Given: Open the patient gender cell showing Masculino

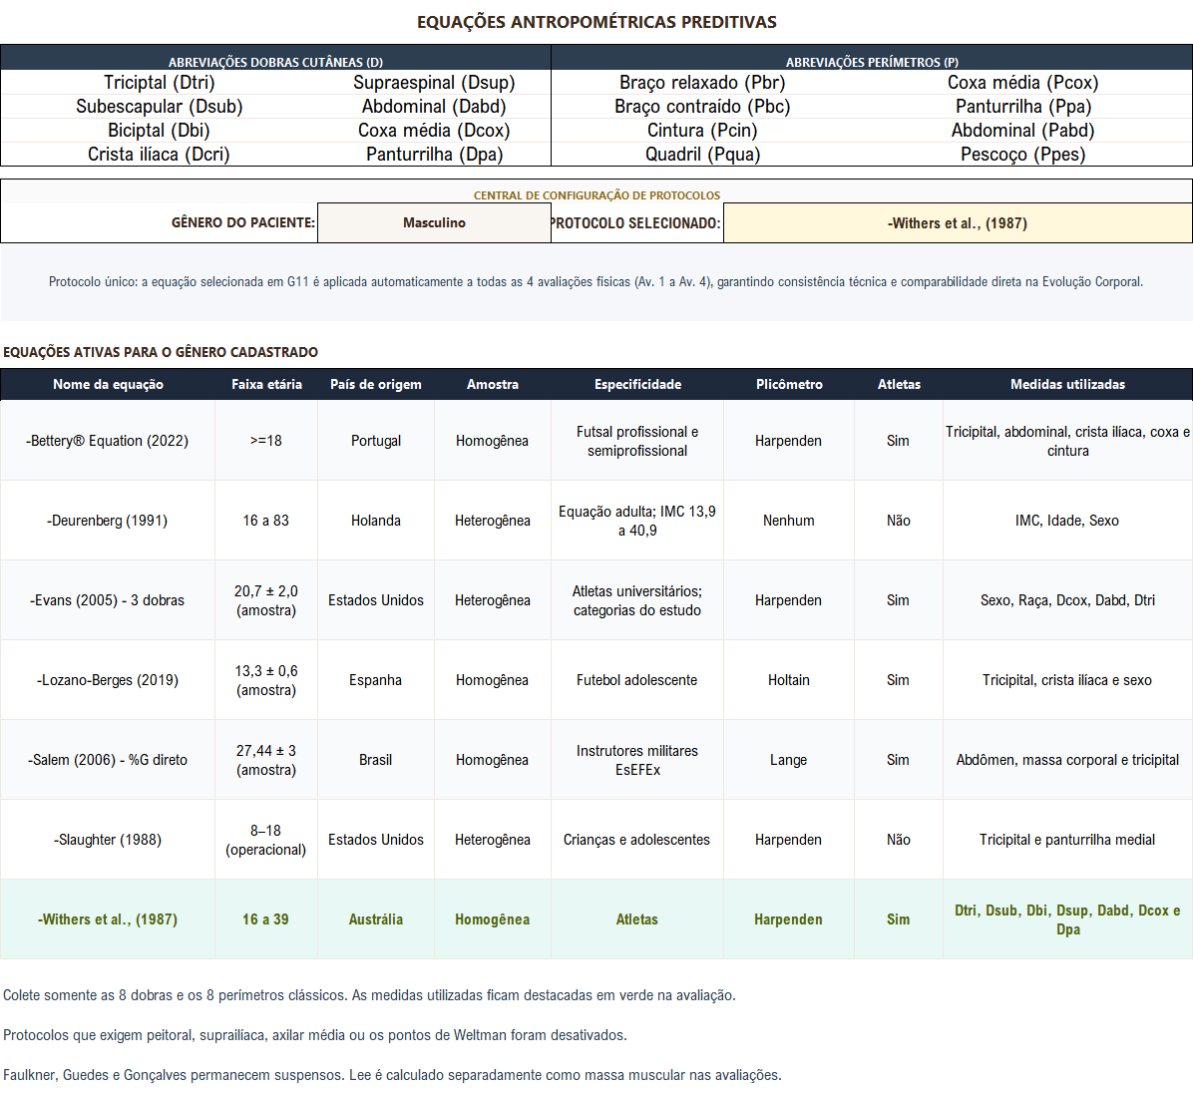Looking at the screenshot, I should pos(434,222).
